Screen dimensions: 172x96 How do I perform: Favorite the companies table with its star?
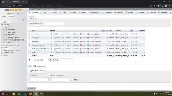click(x=51, y=34)
